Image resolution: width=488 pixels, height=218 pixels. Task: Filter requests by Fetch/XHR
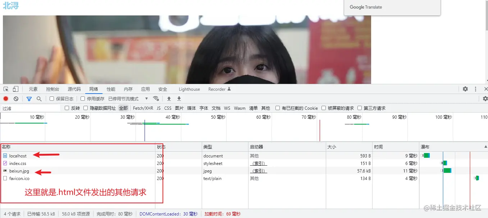pyautogui.click(x=143, y=108)
